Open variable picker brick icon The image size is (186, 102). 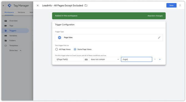point(86,59)
